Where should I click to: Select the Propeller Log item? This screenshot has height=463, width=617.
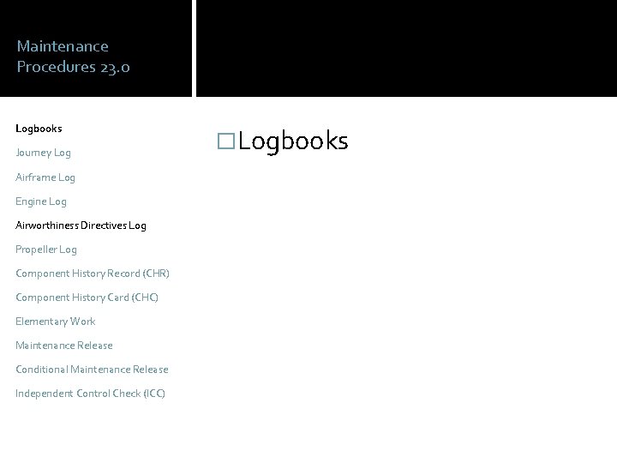click(x=46, y=250)
